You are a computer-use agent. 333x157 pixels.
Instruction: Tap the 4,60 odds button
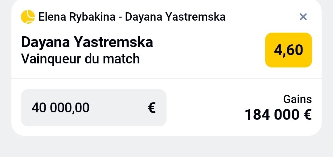coord(288,50)
